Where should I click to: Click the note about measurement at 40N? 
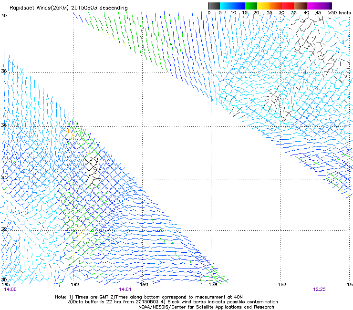(176, 297)
